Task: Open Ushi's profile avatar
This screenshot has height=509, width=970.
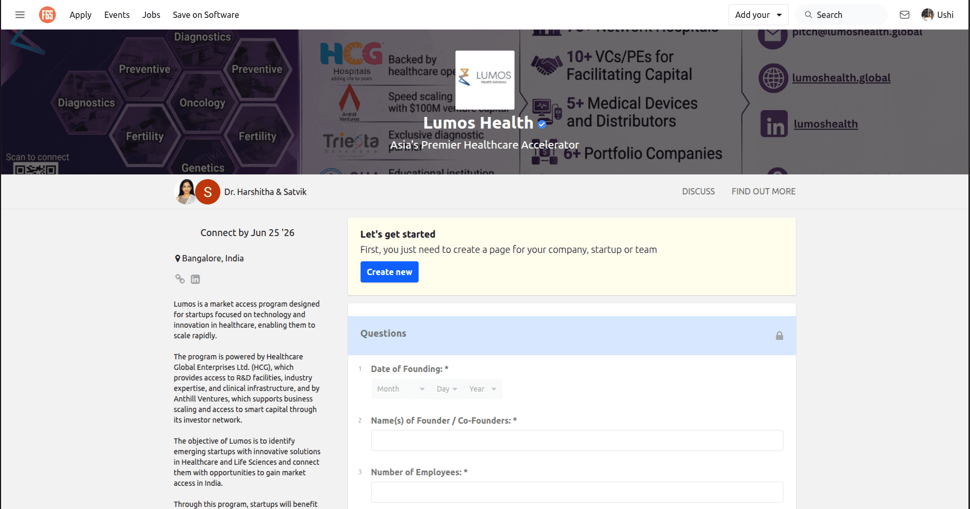Action: click(927, 15)
